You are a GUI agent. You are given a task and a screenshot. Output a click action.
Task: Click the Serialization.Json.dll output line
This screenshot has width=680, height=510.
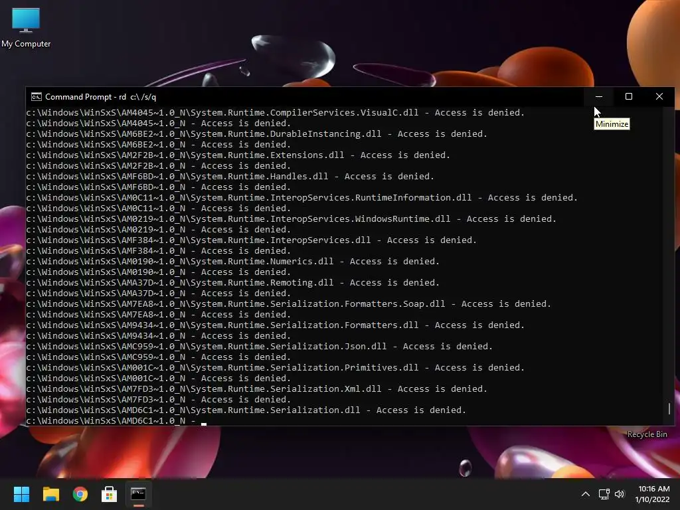point(260,347)
